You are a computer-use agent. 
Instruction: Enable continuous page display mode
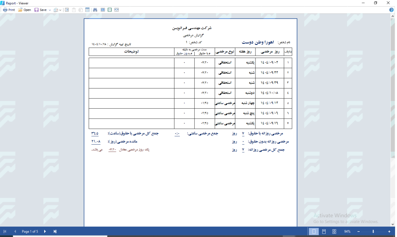[324, 231]
